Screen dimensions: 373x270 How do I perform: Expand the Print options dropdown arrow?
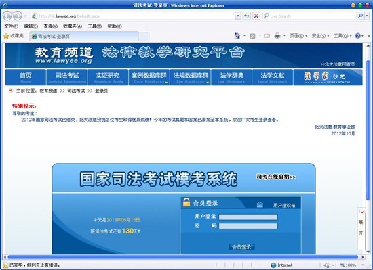[x=284, y=36]
